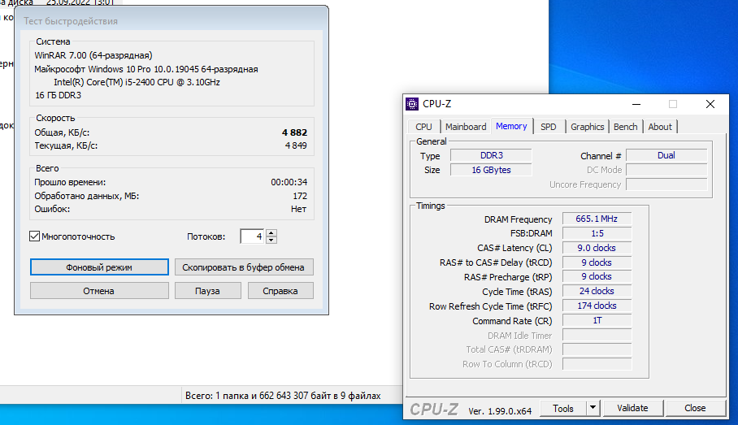Click the 1T Command Rate value
This screenshot has width=738, height=425.
click(x=597, y=320)
